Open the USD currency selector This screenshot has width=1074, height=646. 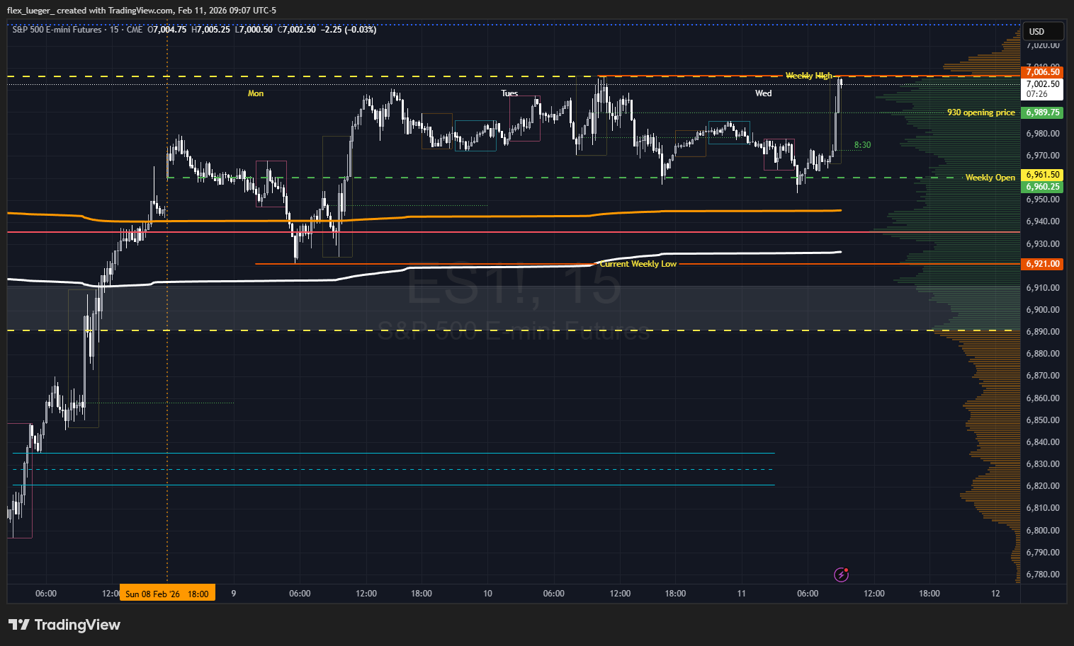pos(1043,32)
